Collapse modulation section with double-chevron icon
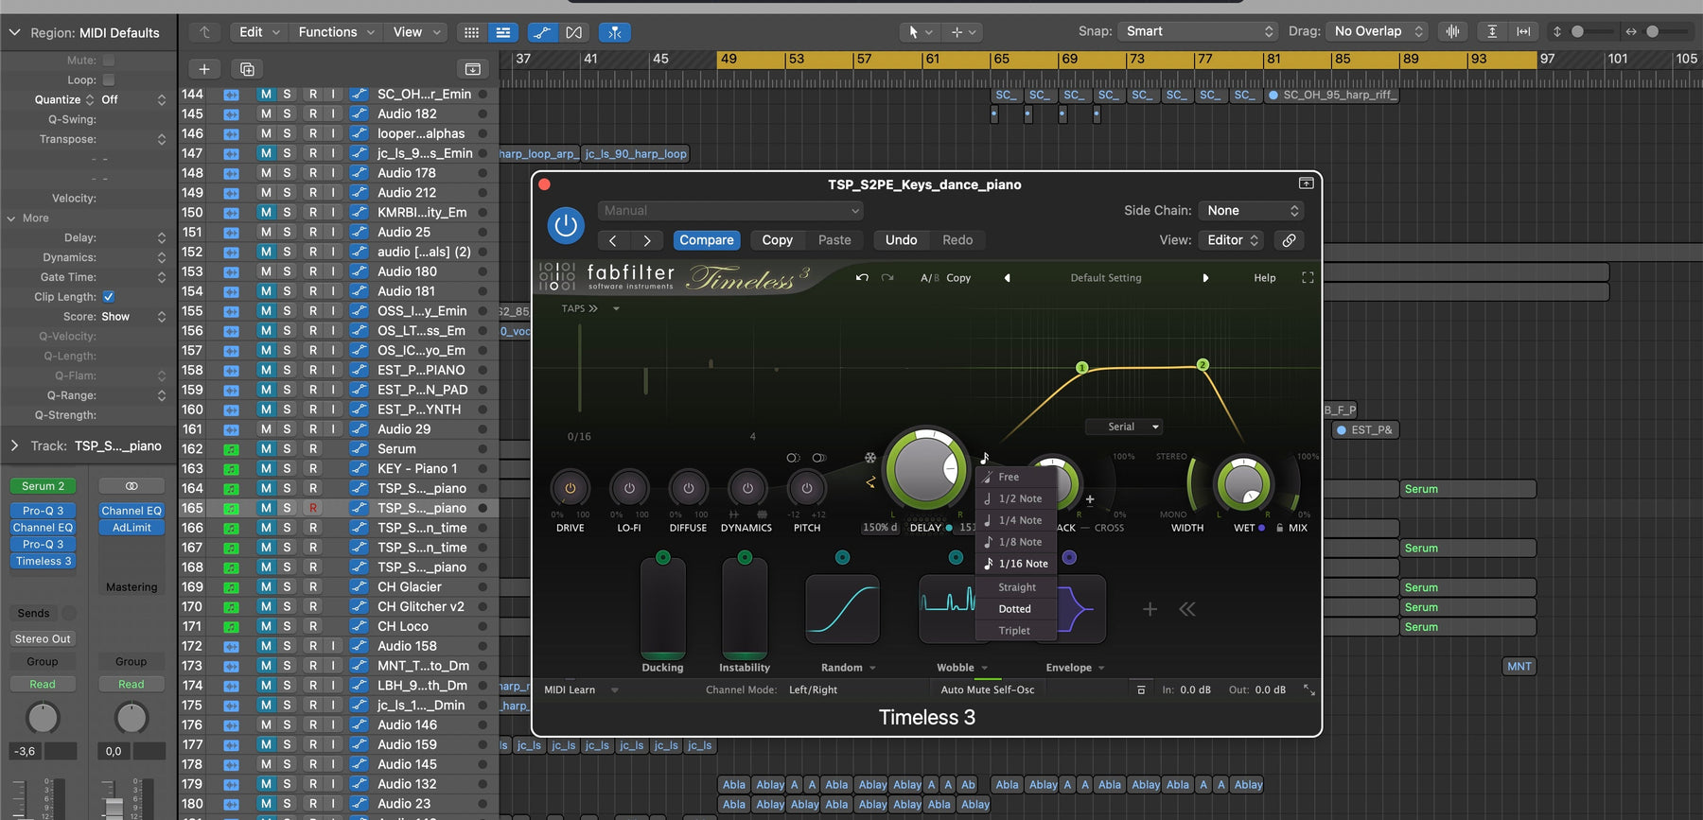1703x820 pixels. pyautogui.click(x=1187, y=609)
